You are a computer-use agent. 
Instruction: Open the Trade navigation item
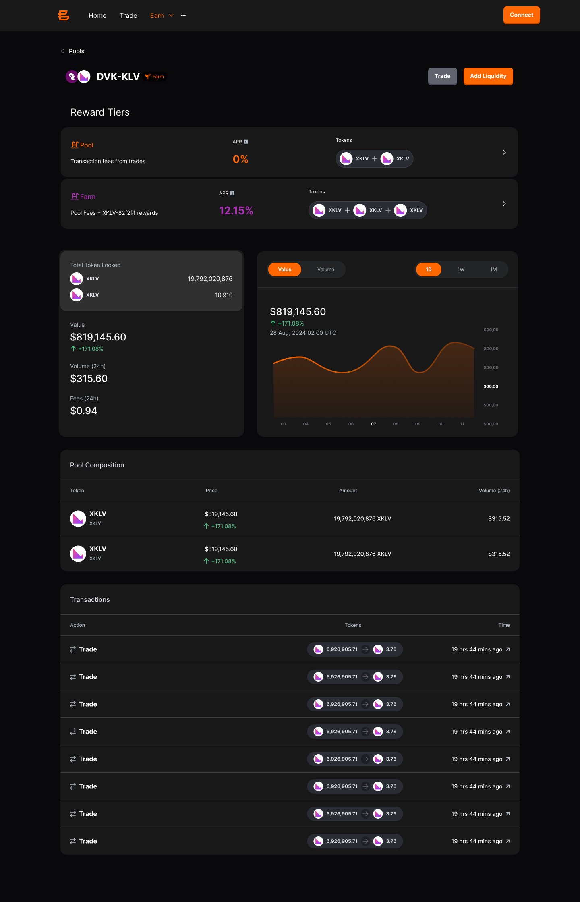coord(128,15)
